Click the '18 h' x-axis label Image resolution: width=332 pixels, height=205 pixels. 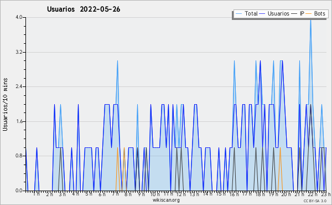tap(260, 194)
